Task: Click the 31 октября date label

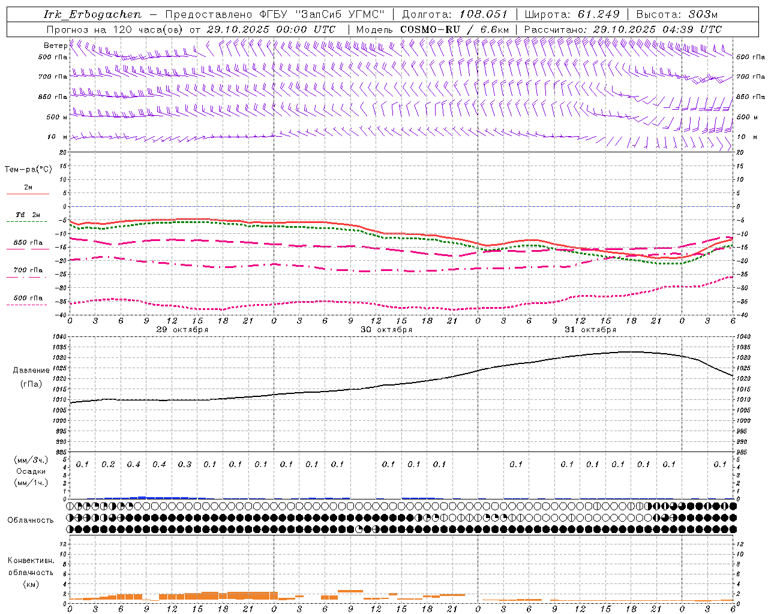Action: (x=590, y=330)
